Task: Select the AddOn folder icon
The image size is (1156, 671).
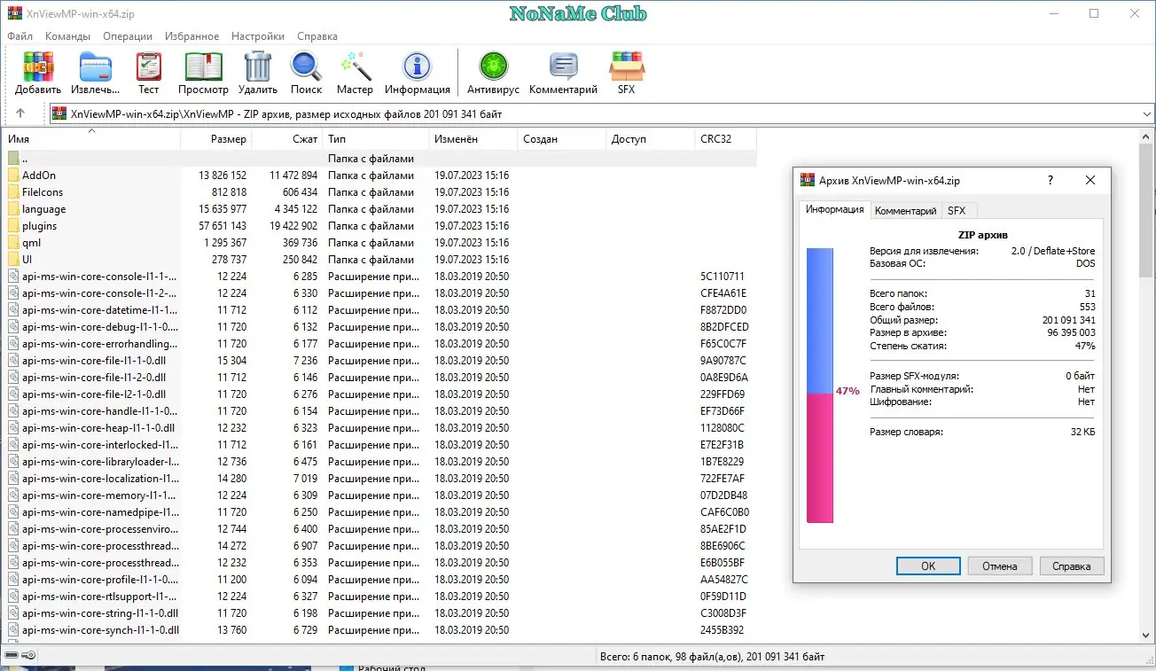Action: pos(13,176)
